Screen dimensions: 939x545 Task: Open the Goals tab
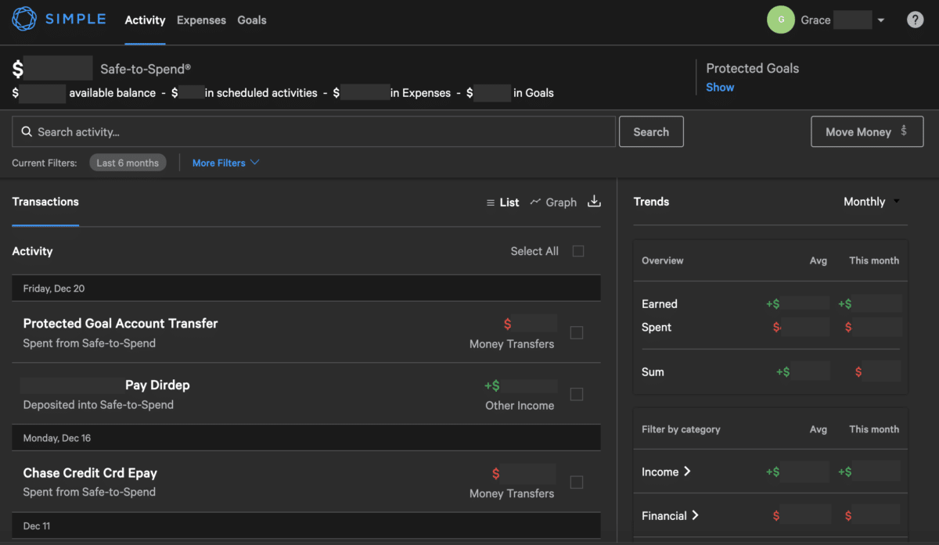[x=252, y=20]
